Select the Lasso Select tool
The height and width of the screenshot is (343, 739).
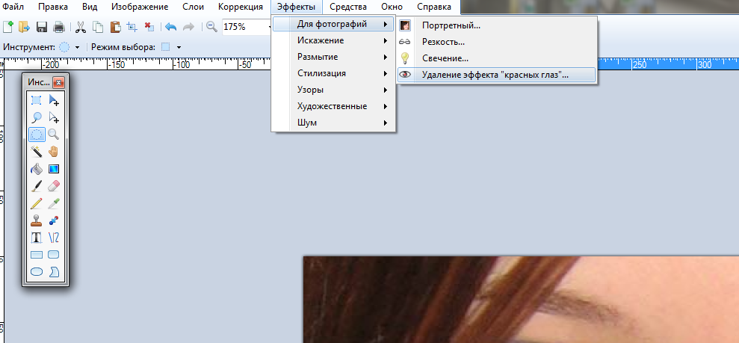(37, 117)
